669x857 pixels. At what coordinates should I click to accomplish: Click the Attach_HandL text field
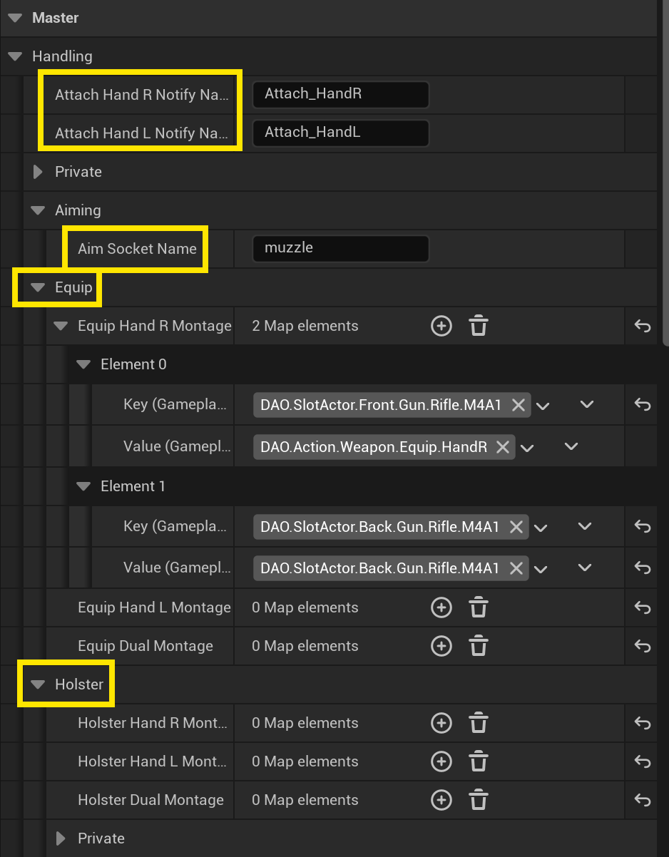click(340, 133)
